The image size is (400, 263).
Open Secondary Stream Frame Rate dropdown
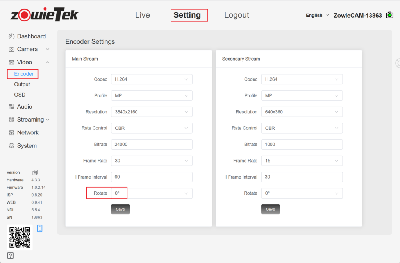(302, 161)
